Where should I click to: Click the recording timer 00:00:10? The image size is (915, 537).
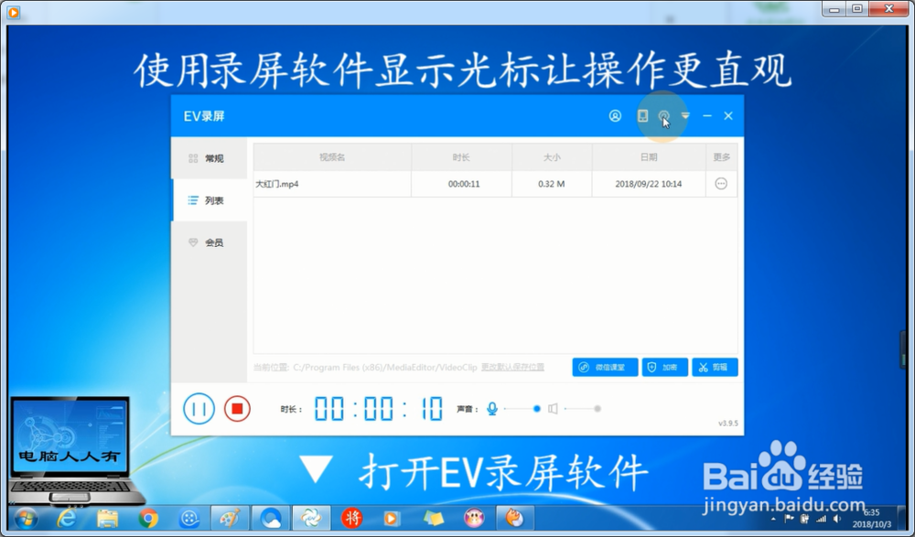[x=379, y=409]
